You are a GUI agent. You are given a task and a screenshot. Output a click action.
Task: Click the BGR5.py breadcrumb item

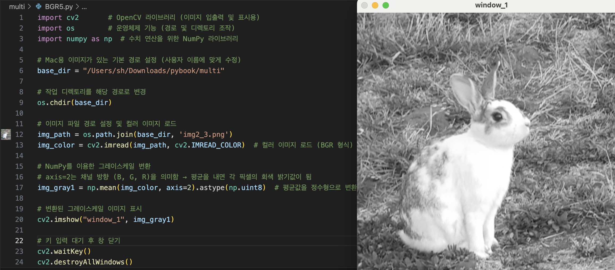[59, 7]
